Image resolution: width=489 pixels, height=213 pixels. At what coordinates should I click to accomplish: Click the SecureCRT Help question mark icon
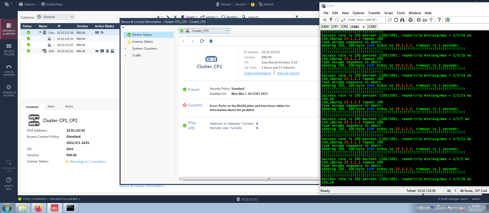coord(439,20)
